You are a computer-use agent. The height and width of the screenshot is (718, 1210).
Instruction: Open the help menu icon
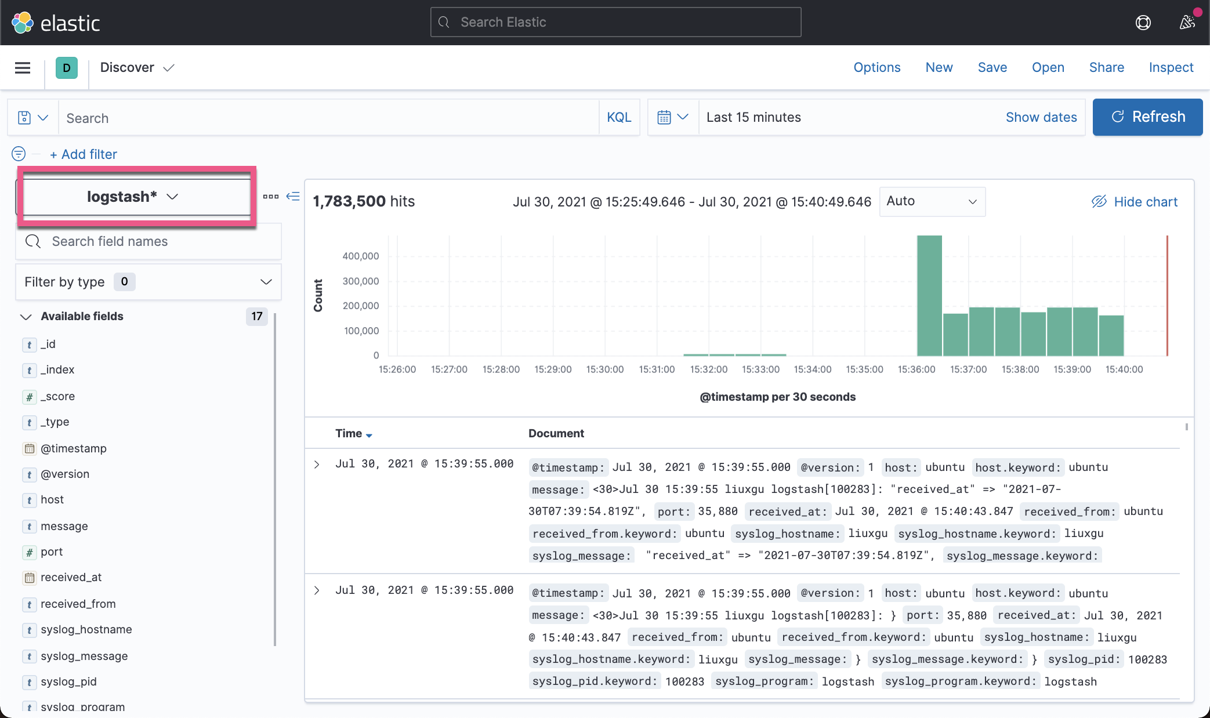pos(1143,22)
